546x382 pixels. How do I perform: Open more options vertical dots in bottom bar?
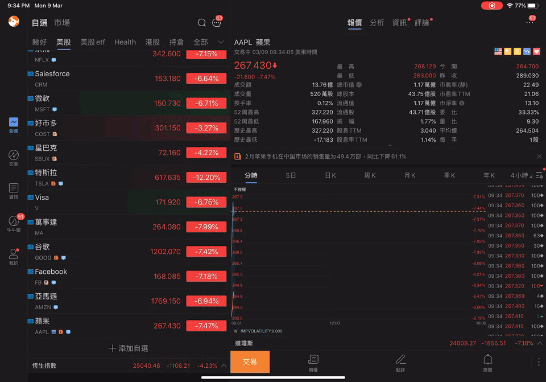[x=539, y=362]
